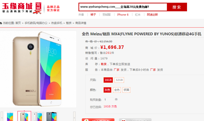Image resolution: width=204 pixels, height=121 pixels.
Task: Open the 阿迪达斯 hot search link
Action: [x=152, y=15]
